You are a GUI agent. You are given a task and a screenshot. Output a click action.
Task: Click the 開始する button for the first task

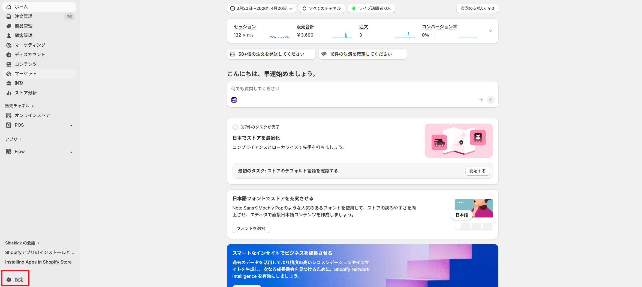477,171
